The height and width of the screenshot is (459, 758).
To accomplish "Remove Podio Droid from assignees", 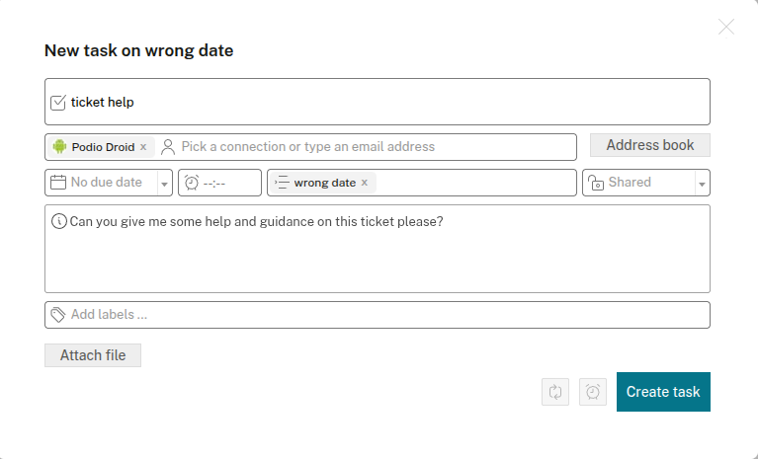I will pos(143,147).
